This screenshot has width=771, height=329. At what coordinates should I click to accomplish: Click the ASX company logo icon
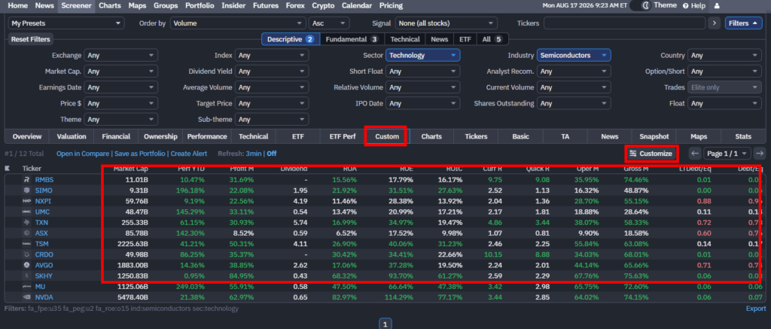click(27, 233)
